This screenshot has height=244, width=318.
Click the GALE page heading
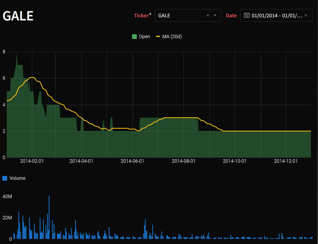point(18,16)
